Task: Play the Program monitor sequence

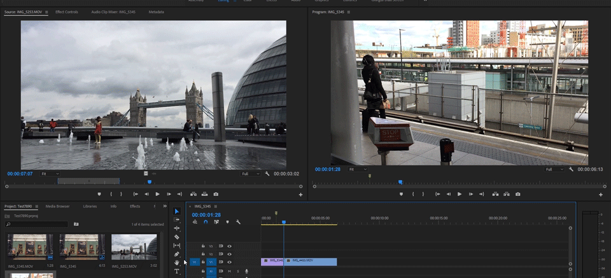Action: pos(460,194)
